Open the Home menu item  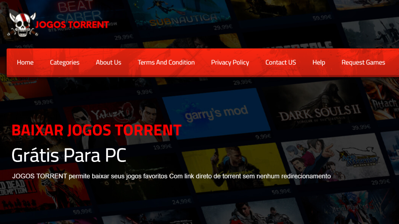tap(25, 62)
